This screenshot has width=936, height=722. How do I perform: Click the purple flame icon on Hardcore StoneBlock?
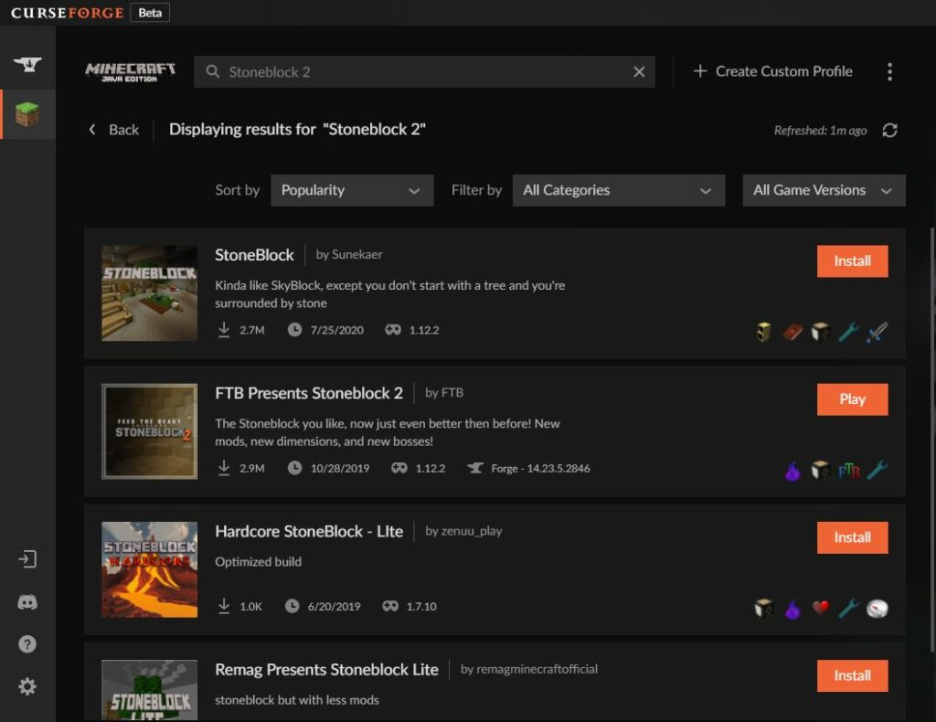792,609
